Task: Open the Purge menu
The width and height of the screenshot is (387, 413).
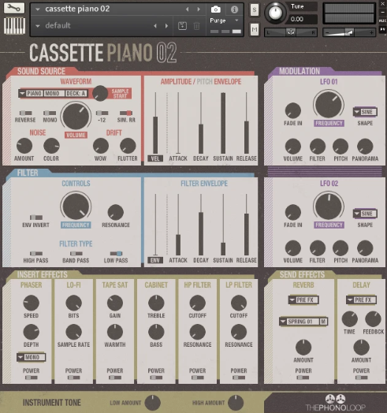Action: [224, 20]
